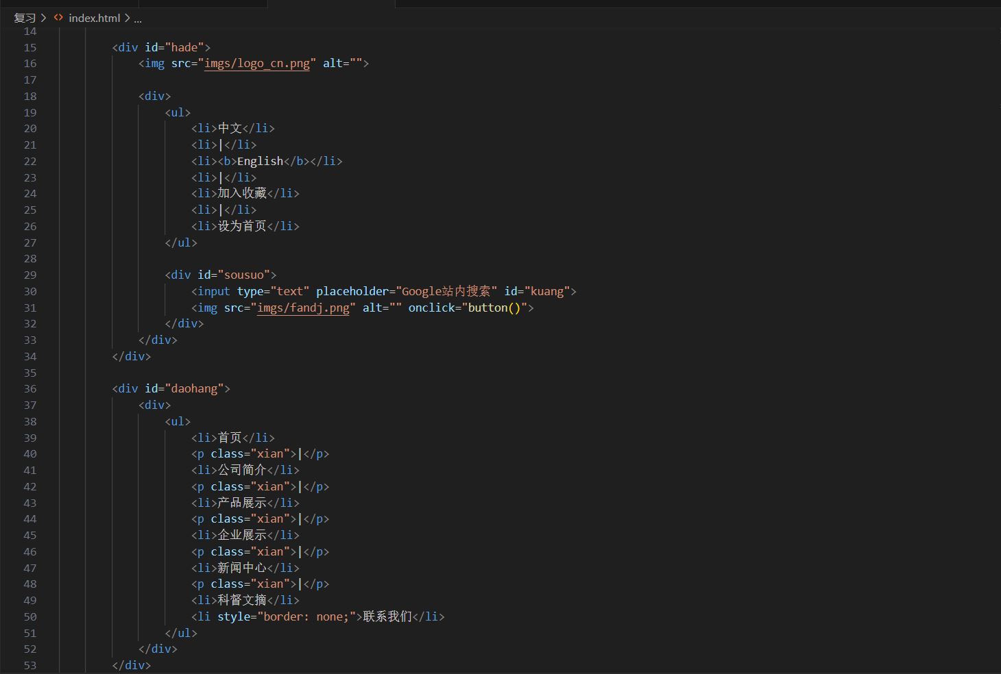This screenshot has width=1001, height=674.
Task: Place cursor in 中文 list item
Action: (x=230, y=129)
